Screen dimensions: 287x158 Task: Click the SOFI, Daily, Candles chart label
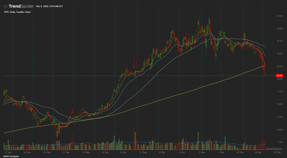click(17, 12)
